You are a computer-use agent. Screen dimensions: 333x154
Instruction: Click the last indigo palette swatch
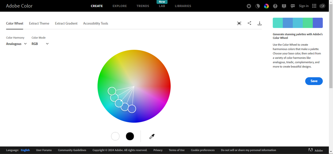coord(318,23)
